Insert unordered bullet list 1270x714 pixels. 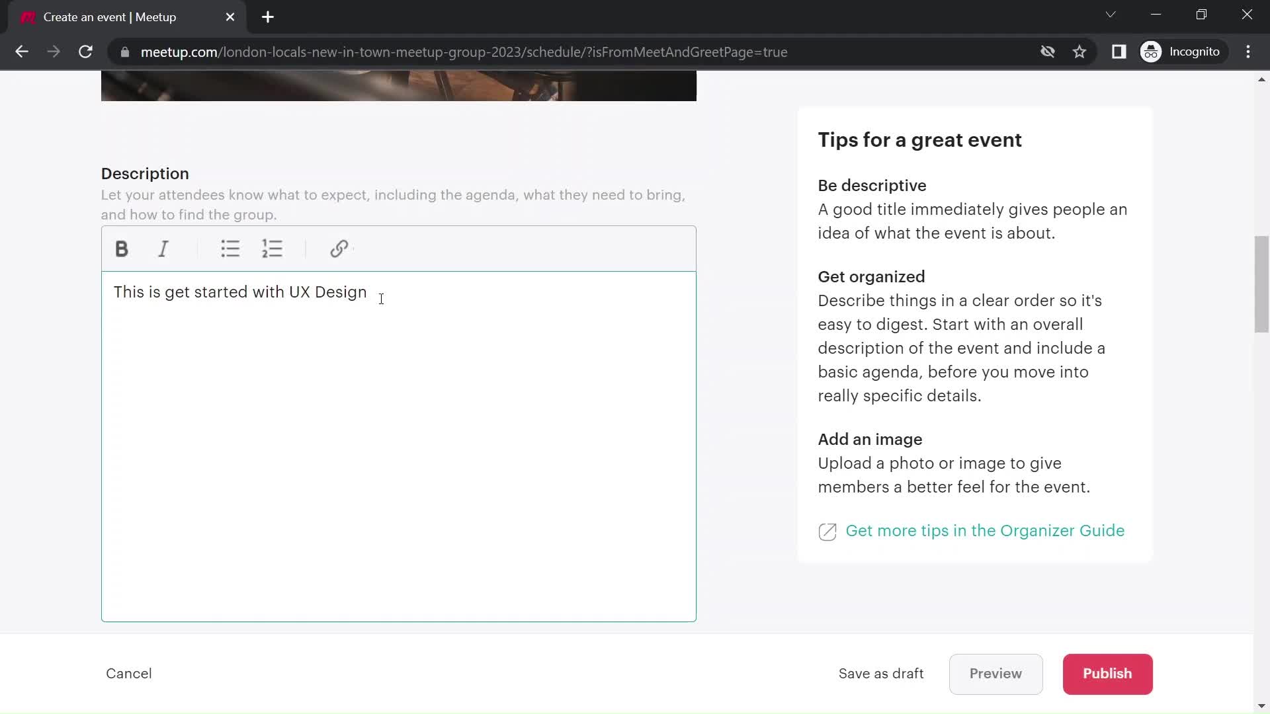[230, 249]
